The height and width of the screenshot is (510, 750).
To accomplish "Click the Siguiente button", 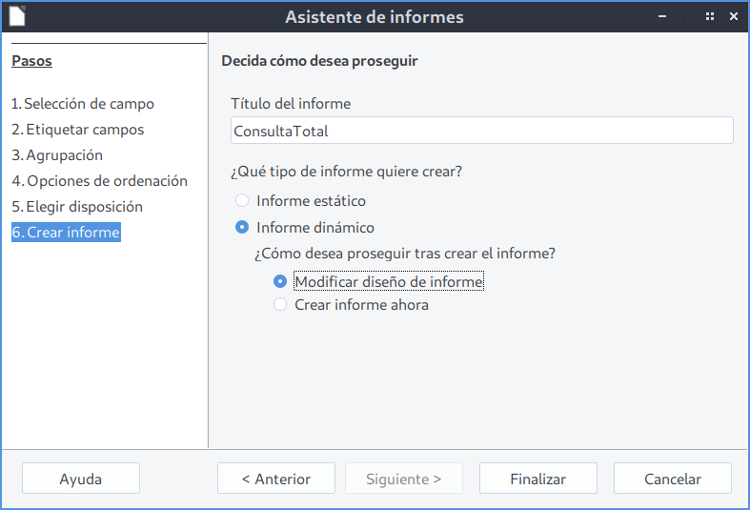I will (x=404, y=479).
